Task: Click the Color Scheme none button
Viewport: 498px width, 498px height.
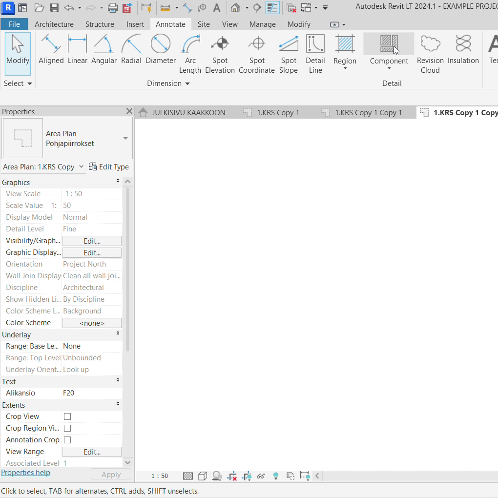Action: (92, 323)
